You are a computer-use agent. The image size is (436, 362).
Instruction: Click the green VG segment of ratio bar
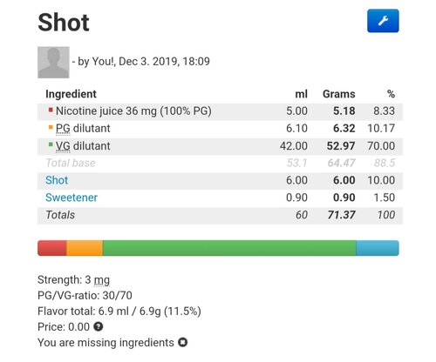pos(229,248)
